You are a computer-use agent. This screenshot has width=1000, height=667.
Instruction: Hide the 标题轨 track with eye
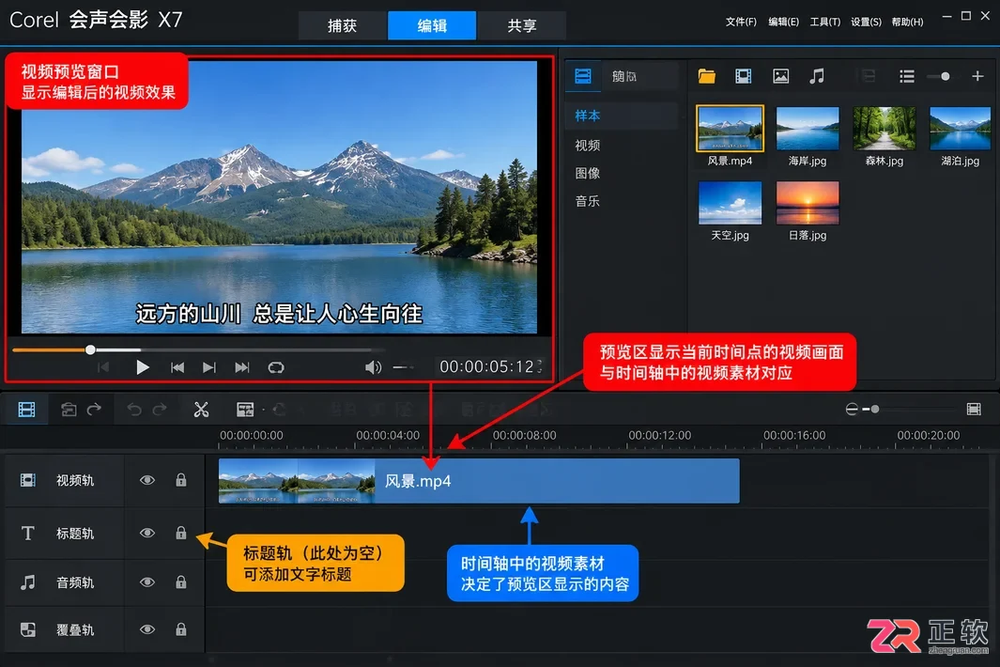[147, 533]
